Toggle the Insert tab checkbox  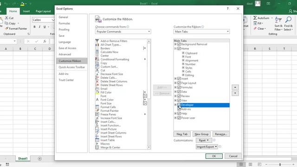pos(179,79)
